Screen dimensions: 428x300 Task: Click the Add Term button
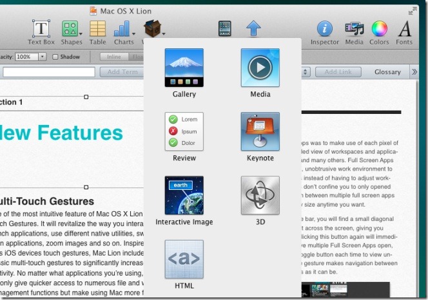click(122, 72)
